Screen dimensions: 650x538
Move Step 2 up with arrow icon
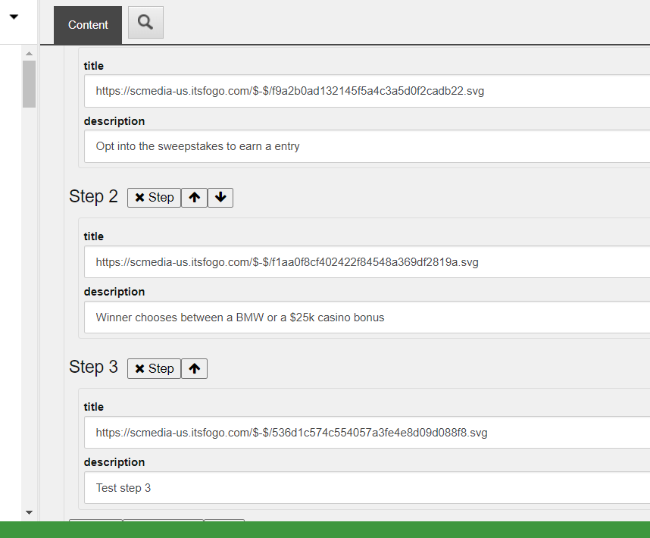195,198
